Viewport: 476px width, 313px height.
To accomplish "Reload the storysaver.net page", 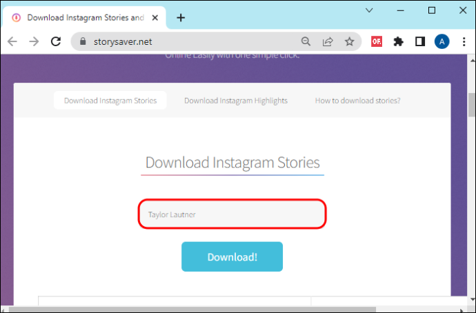I will [x=56, y=41].
